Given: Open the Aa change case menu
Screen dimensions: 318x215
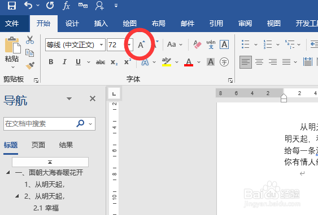Looking at the screenshot, I should 175,44.
